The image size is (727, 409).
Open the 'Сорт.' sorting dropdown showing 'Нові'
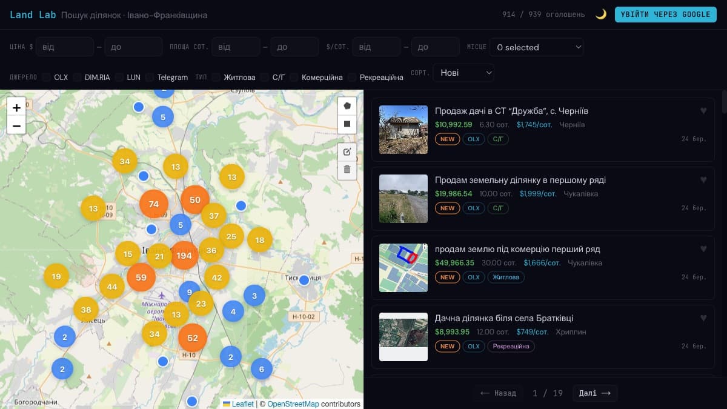pos(463,72)
